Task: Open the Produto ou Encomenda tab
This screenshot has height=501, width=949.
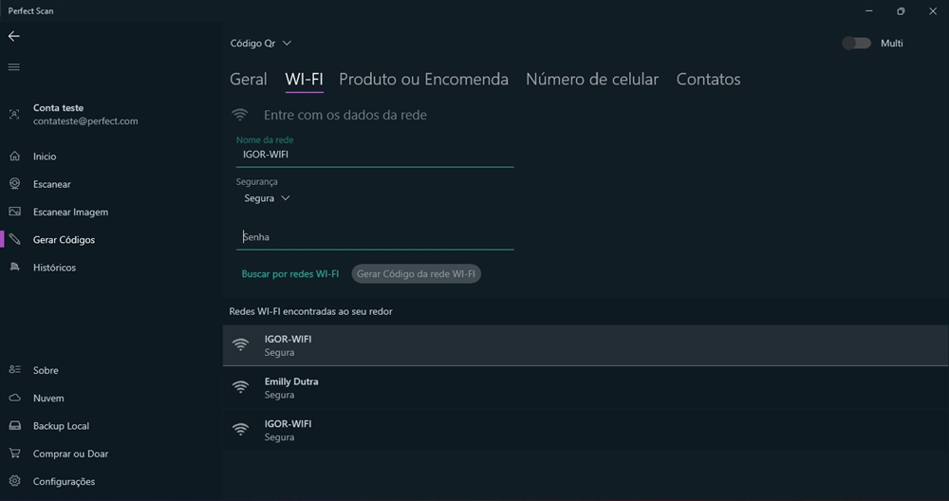Action: point(423,80)
